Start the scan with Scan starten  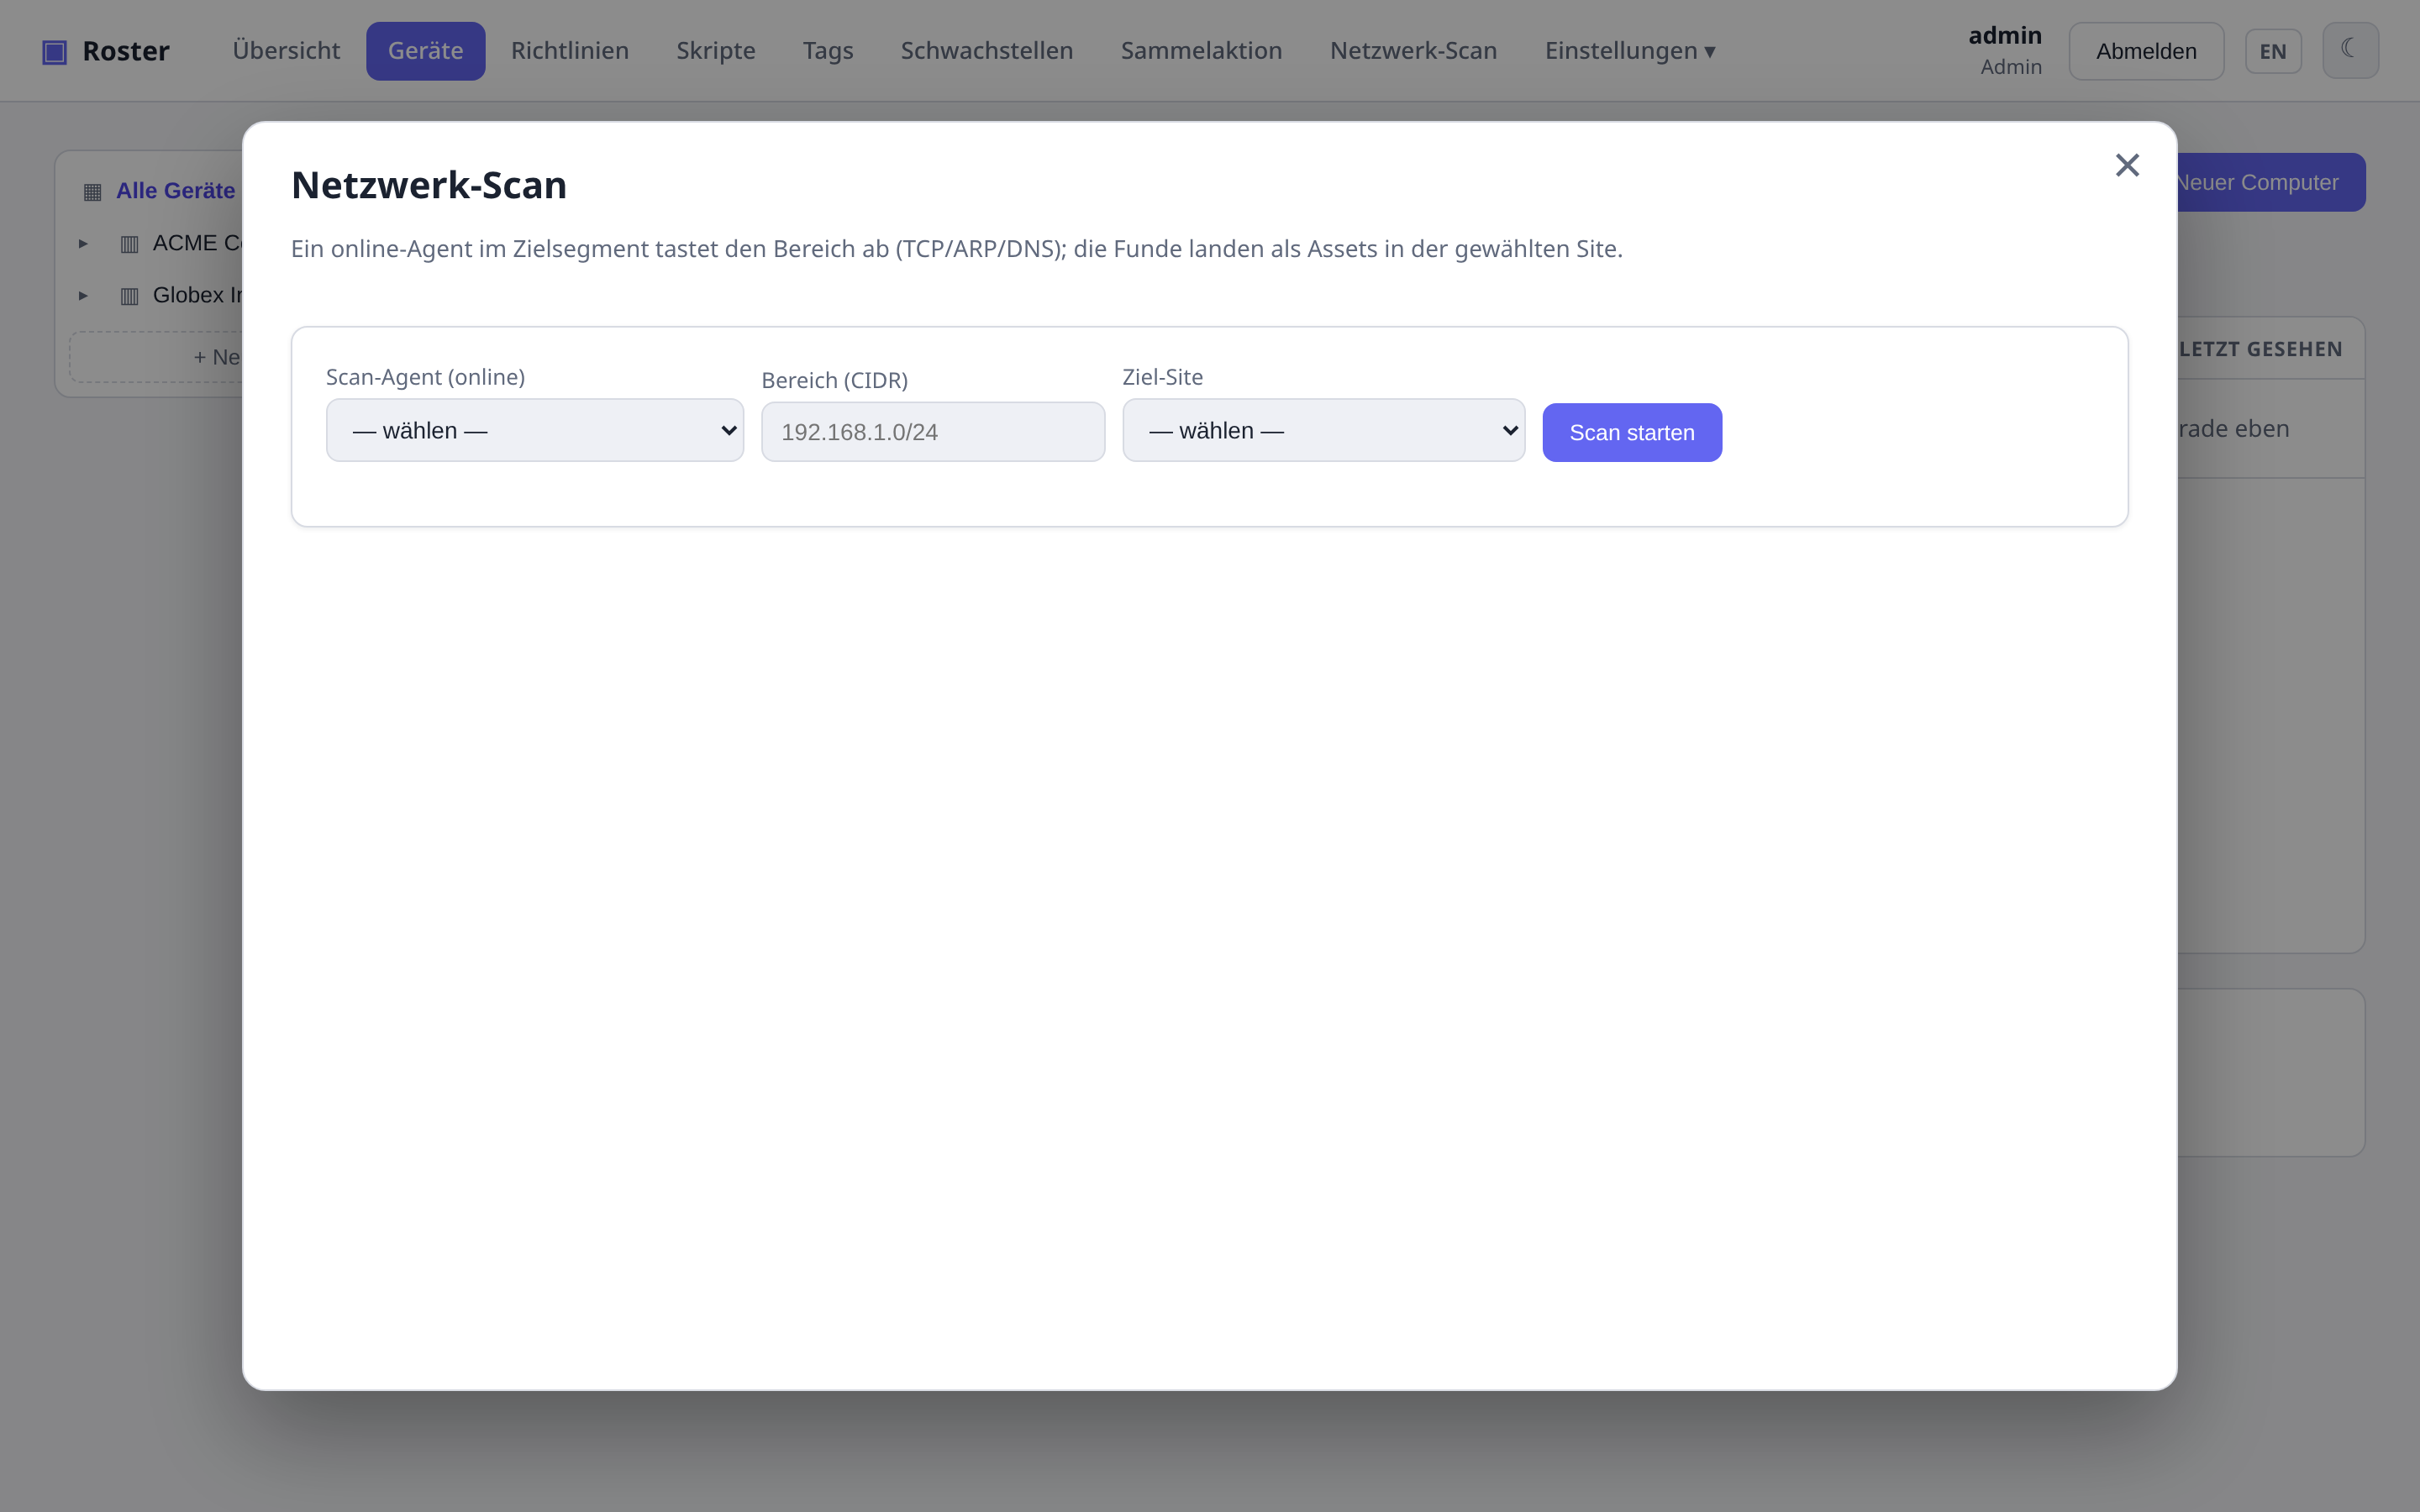click(1631, 432)
